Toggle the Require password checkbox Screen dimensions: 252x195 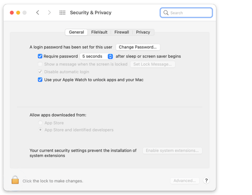(x=40, y=56)
